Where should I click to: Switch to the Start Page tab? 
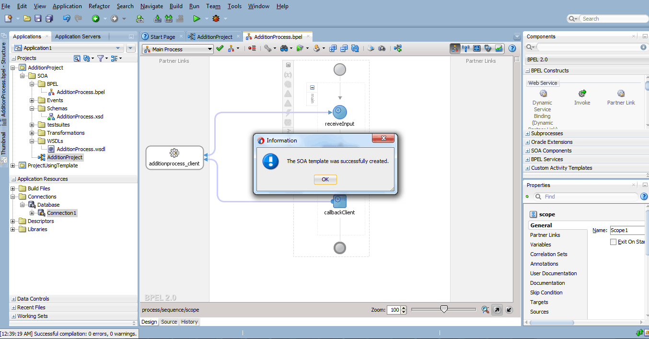pos(162,37)
